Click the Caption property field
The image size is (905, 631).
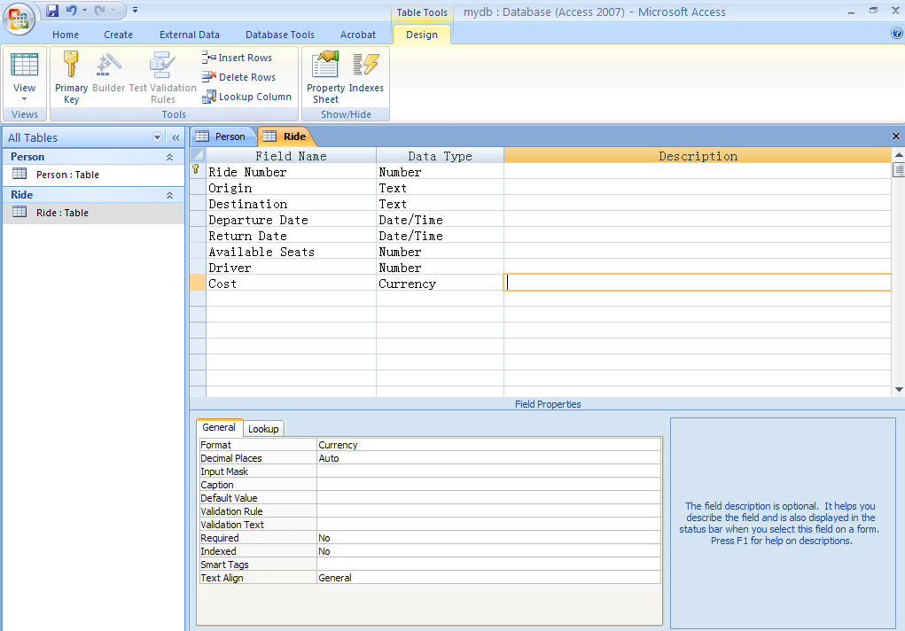click(x=488, y=485)
